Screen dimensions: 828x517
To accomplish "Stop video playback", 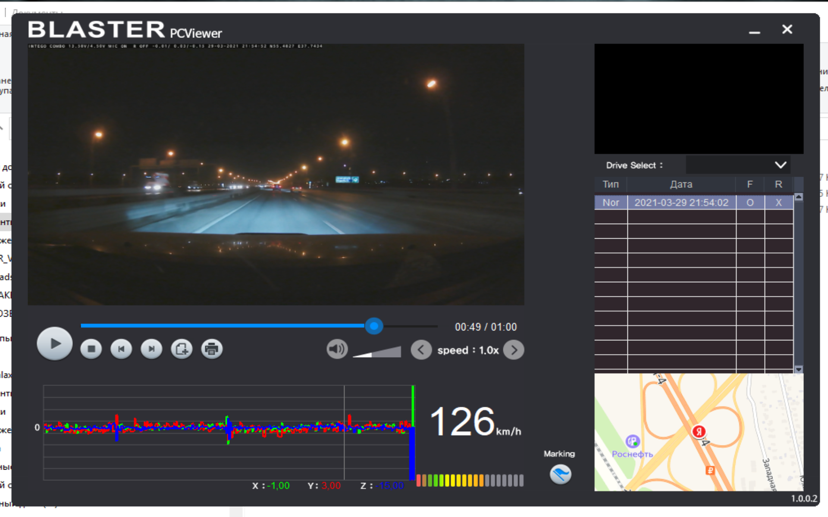I will tap(91, 349).
